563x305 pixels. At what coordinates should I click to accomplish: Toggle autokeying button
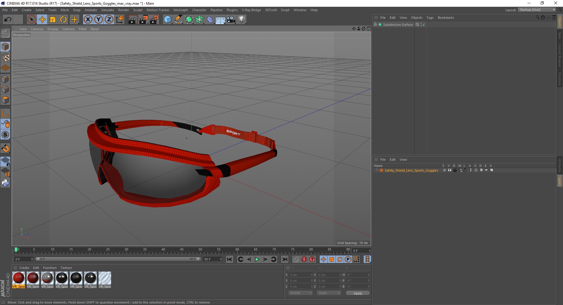pos(304,259)
